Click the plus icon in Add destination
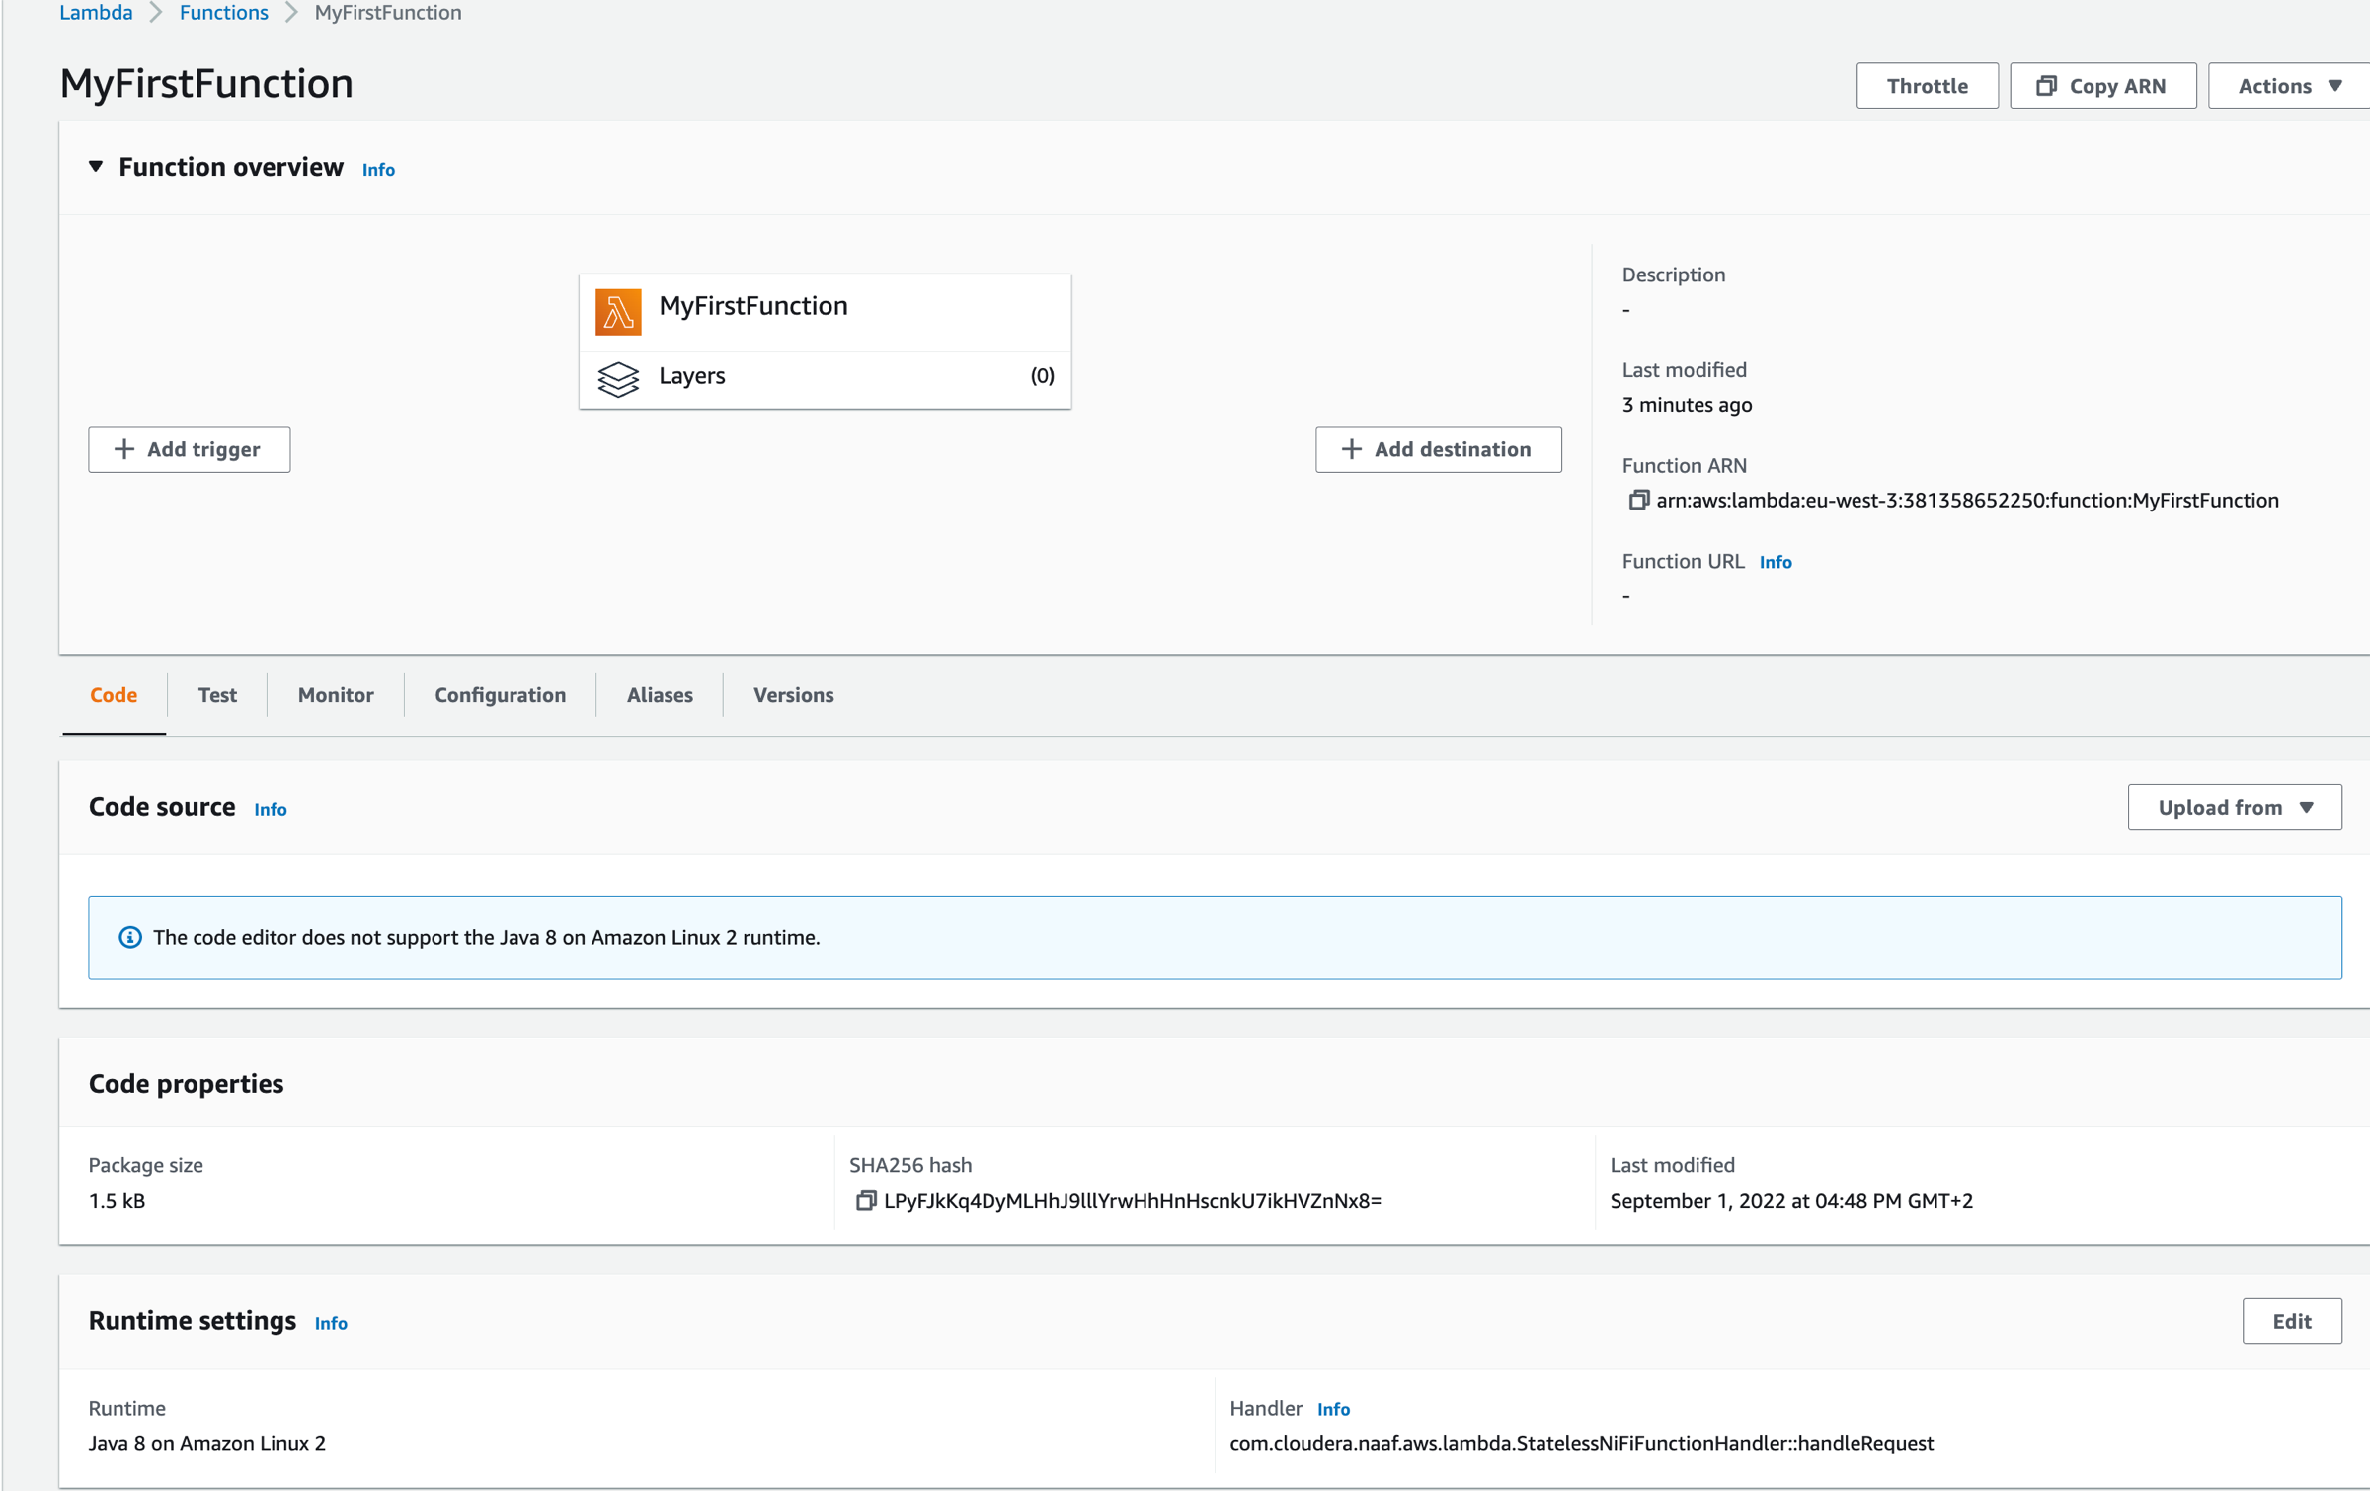Screen dimensions: 2370x1491 (1352, 449)
